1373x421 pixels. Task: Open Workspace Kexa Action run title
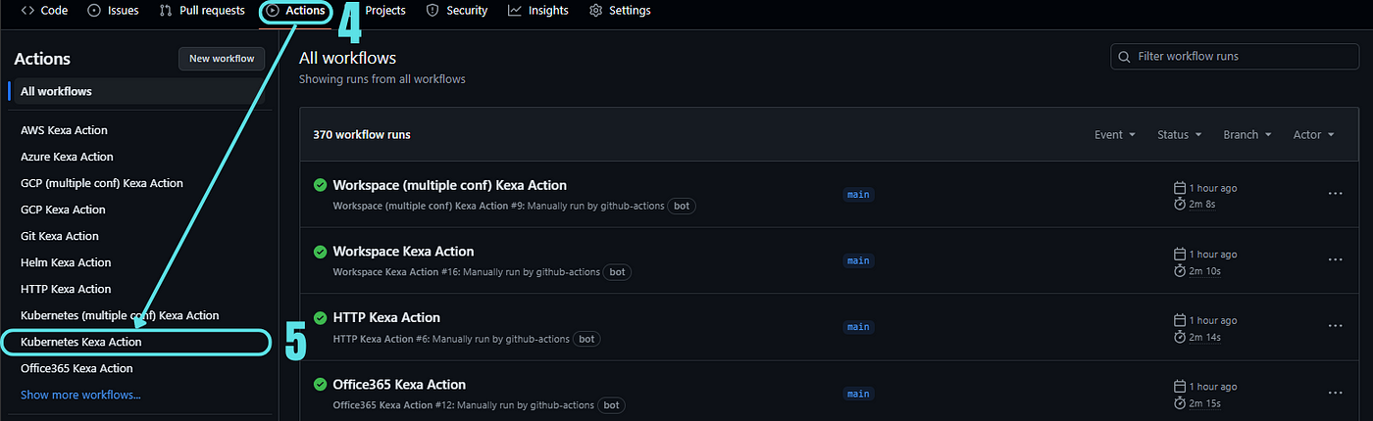403,252
